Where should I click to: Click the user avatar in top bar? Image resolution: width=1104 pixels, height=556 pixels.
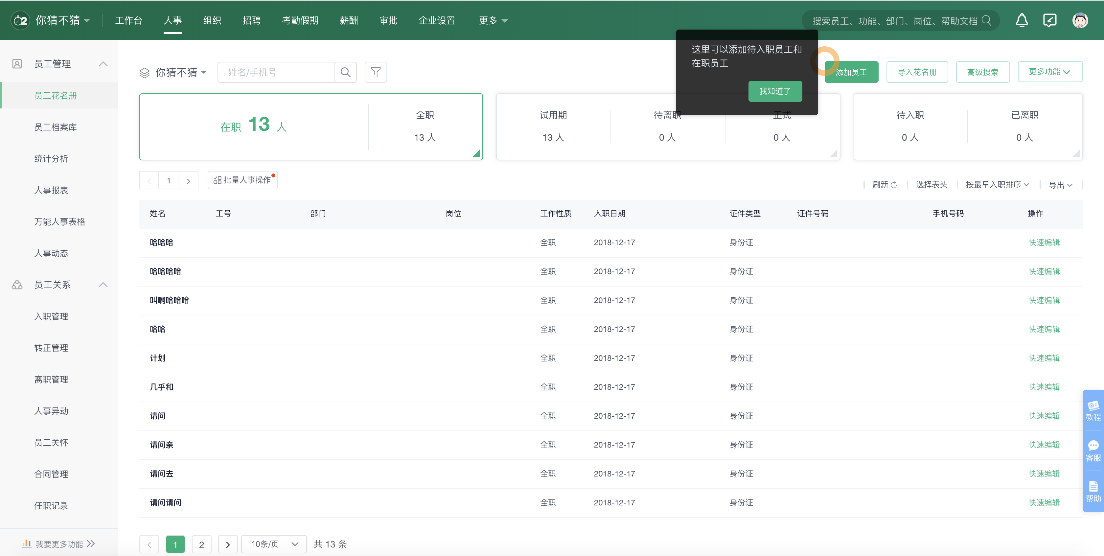point(1080,20)
